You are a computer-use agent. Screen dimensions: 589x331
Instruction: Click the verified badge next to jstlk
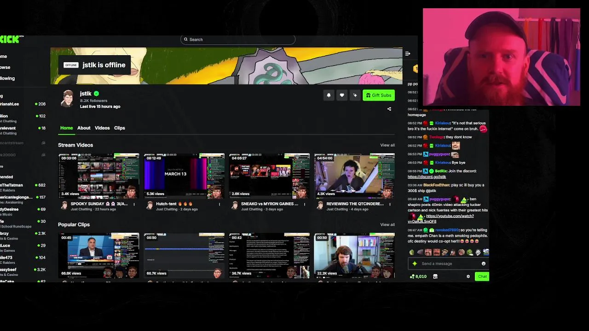(x=96, y=94)
